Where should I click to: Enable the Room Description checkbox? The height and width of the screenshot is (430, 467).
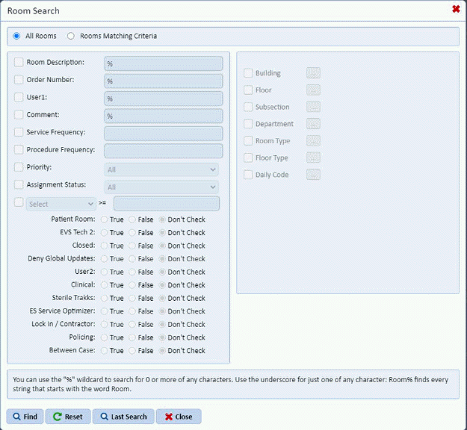coord(19,63)
